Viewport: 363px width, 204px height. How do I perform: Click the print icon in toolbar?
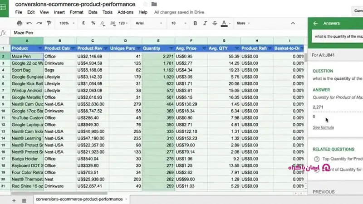(x=19, y=23)
